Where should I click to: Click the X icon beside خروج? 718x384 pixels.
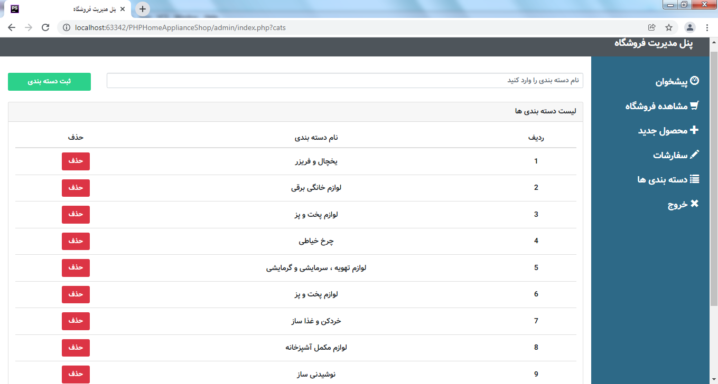click(694, 204)
